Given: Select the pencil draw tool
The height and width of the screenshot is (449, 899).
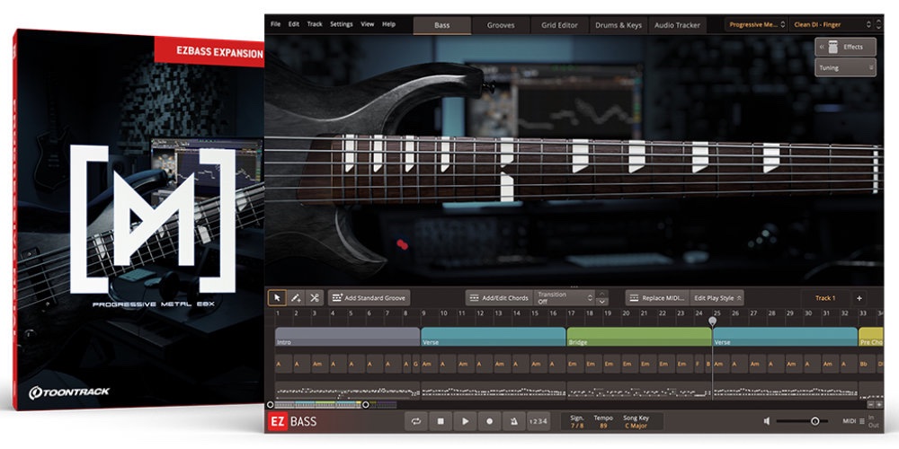Looking at the screenshot, I should tap(296, 297).
